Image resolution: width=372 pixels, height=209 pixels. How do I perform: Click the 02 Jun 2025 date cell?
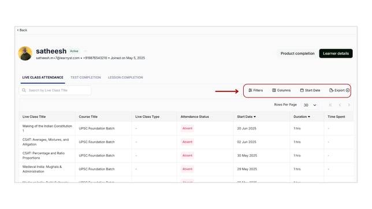247,142
